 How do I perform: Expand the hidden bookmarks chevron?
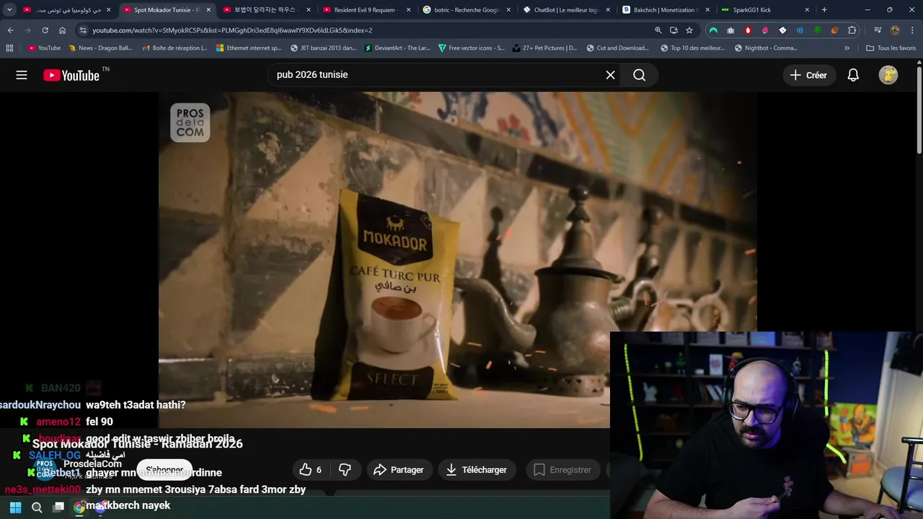pos(847,48)
